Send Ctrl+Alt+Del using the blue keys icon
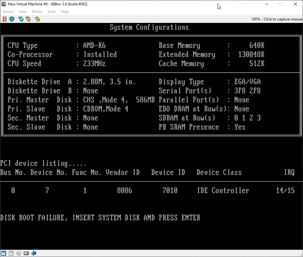This screenshot has width=303, height=257. (21, 19)
